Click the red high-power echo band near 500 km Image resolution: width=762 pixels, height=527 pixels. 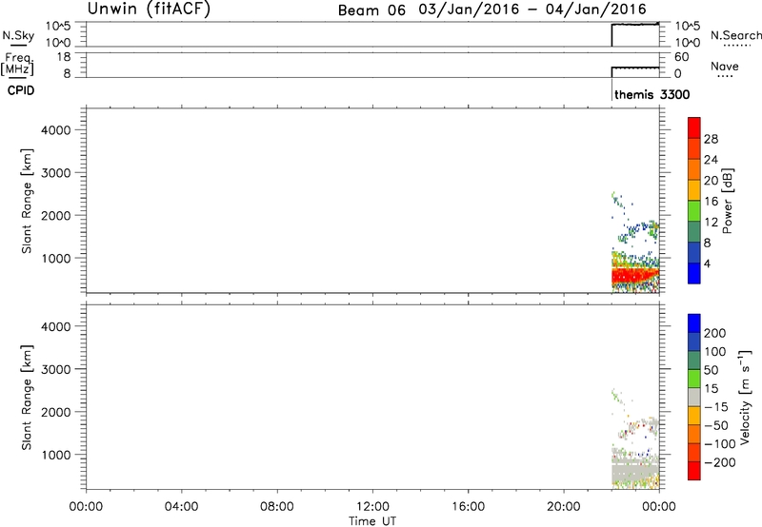click(x=635, y=277)
